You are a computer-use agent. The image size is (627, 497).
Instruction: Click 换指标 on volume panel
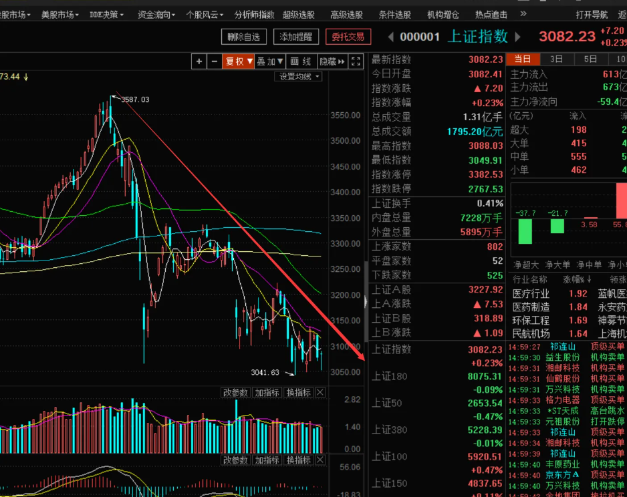299,393
